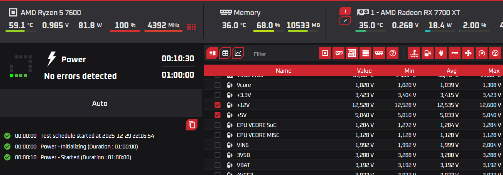Switch to the compact list monitoring view

coord(213,53)
